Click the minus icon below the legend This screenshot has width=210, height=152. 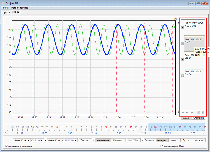(x=187, y=112)
